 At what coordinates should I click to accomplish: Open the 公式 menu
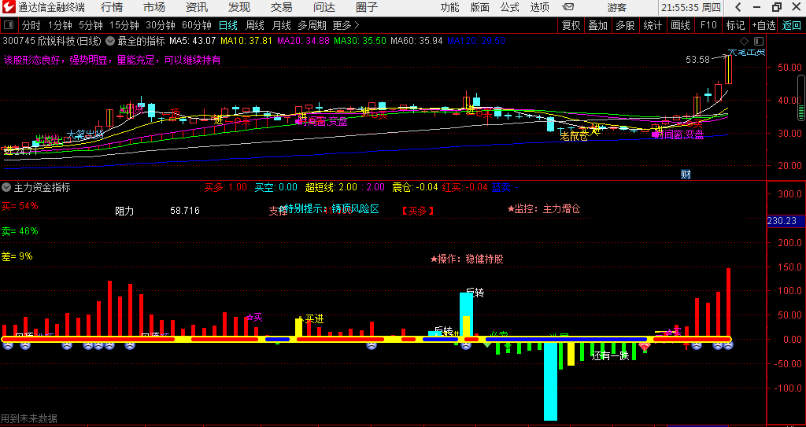point(509,7)
